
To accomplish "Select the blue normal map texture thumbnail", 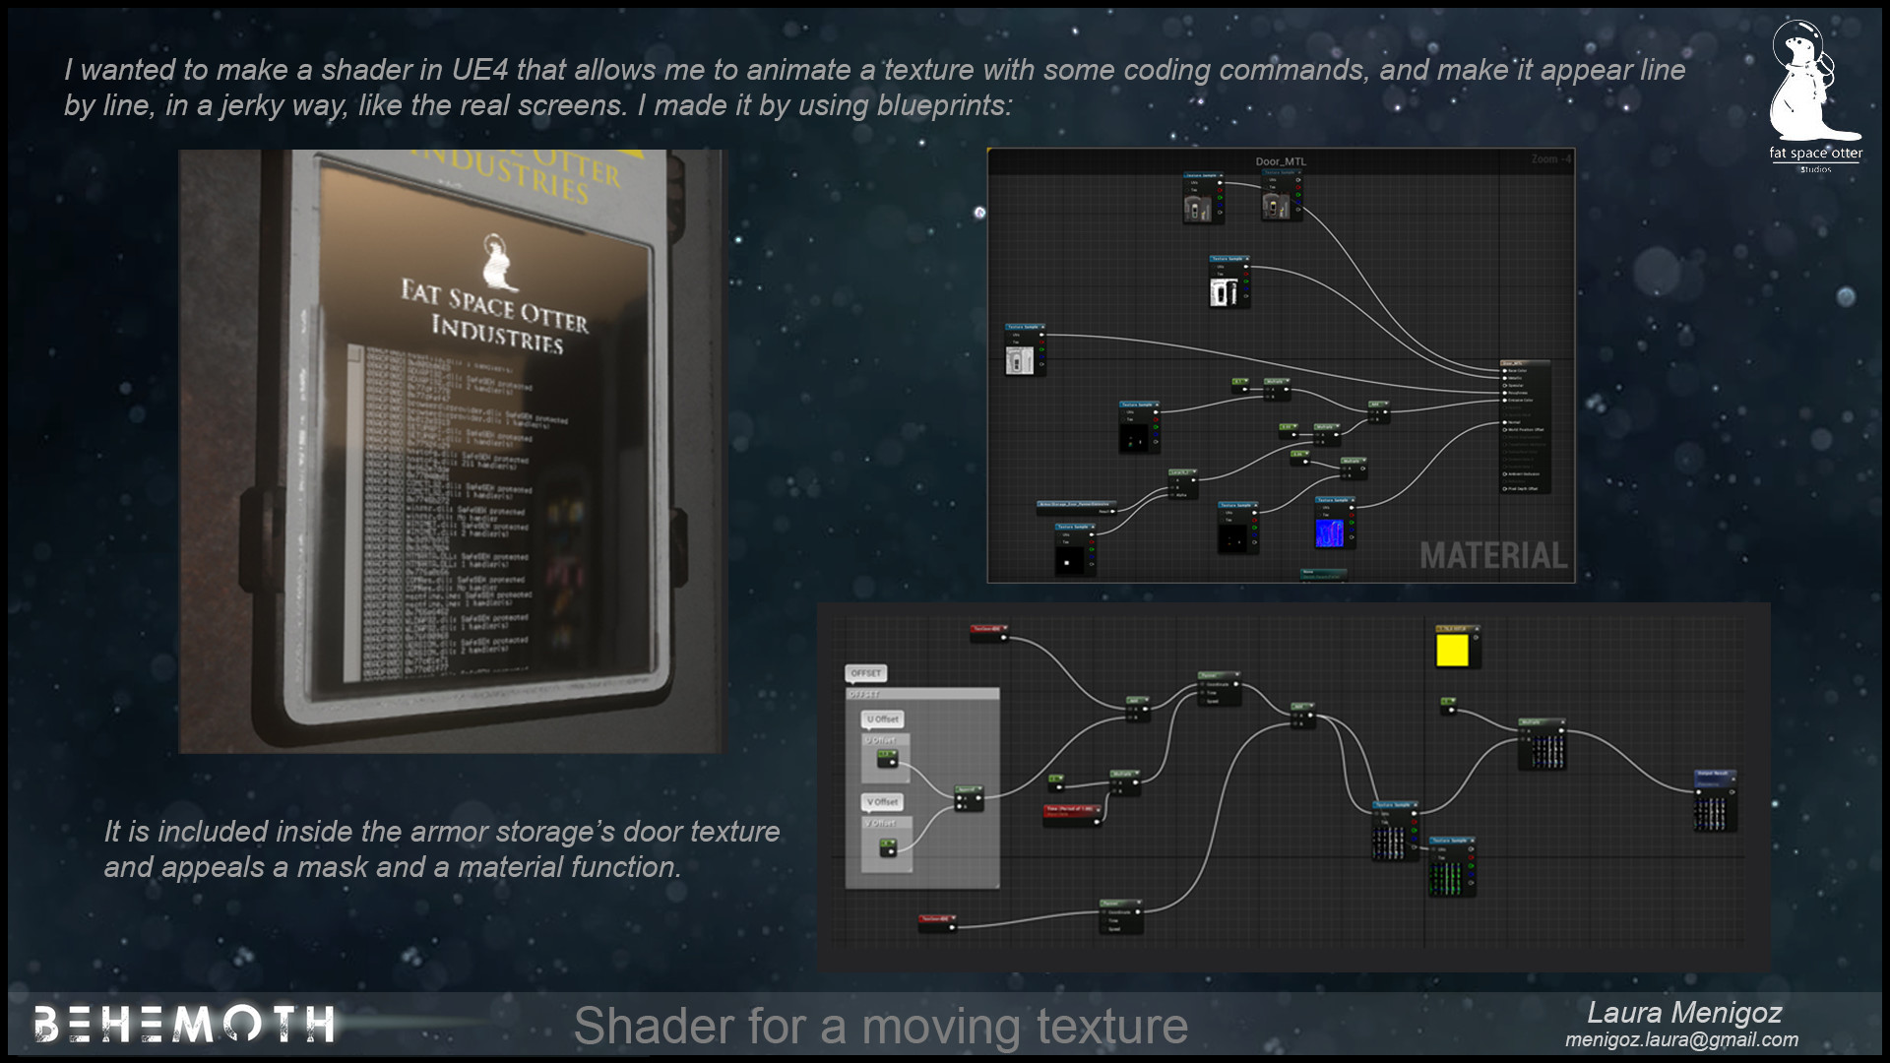I will (1329, 532).
